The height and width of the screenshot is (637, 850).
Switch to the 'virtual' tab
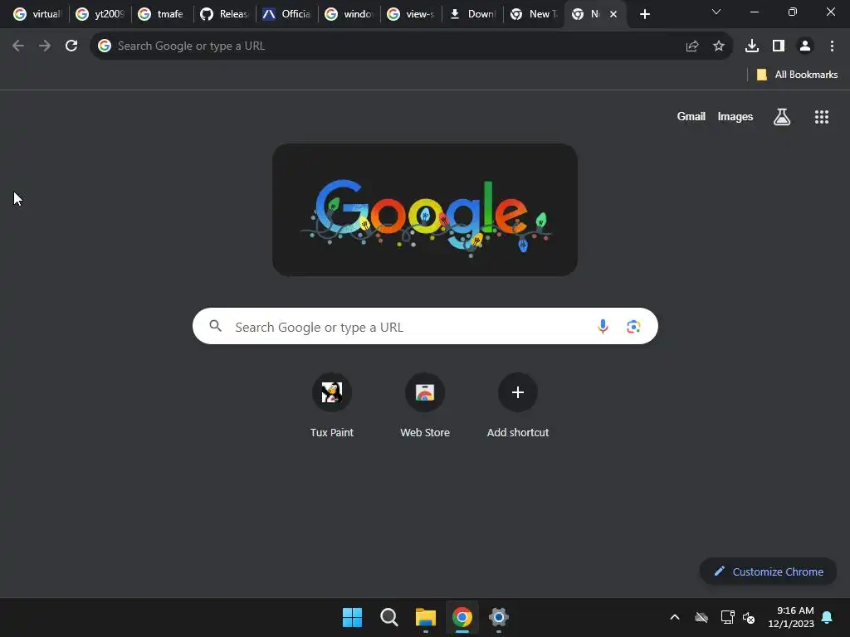pyautogui.click(x=38, y=15)
